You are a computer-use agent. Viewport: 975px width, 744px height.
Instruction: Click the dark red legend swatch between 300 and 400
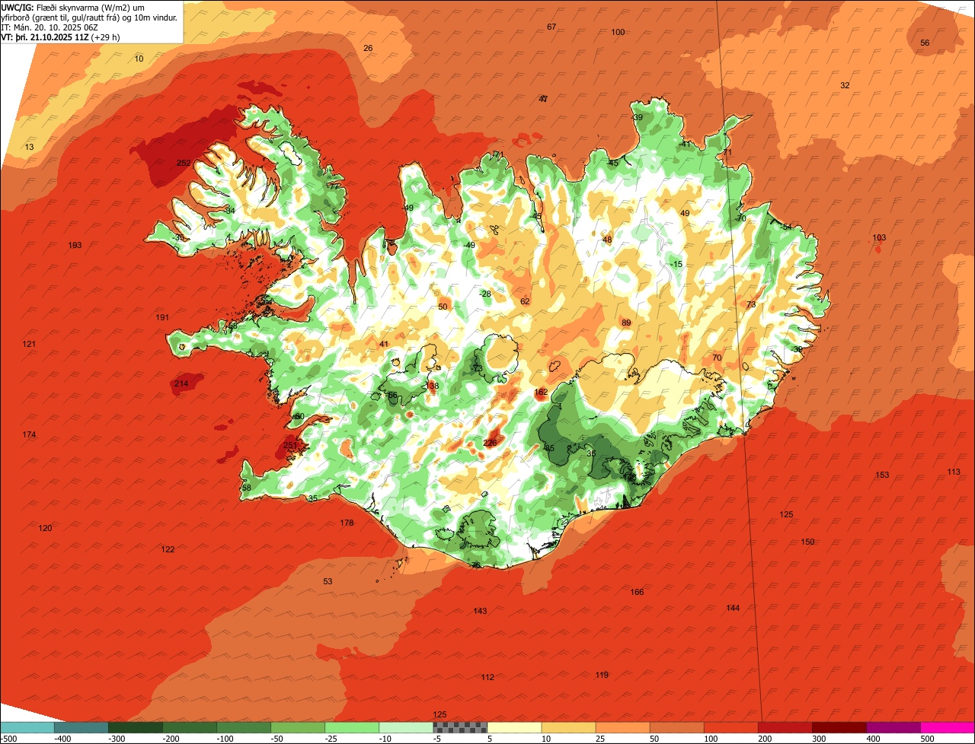[x=839, y=727]
